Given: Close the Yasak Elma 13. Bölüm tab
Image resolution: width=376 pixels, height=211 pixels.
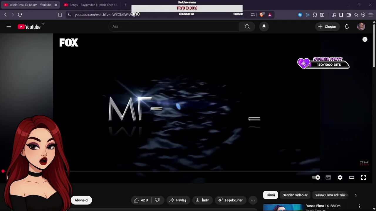Looking at the screenshot, I should pos(56,5).
